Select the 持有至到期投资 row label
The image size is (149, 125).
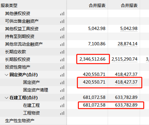click(20, 37)
